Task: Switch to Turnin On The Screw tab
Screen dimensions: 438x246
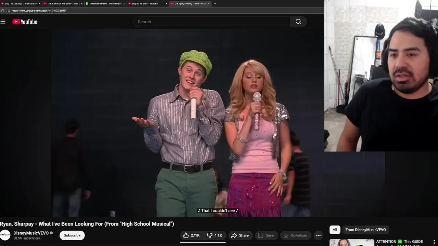Action: [63, 3]
